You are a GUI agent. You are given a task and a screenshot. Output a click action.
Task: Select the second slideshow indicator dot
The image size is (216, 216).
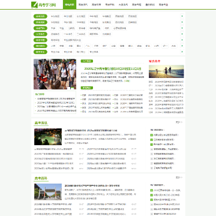click(71, 88)
